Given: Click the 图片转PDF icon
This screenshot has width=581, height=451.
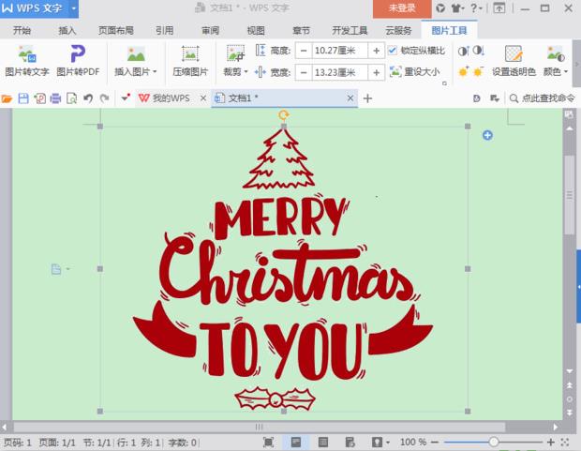Looking at the screenshot, I should (x=78, y=54).
